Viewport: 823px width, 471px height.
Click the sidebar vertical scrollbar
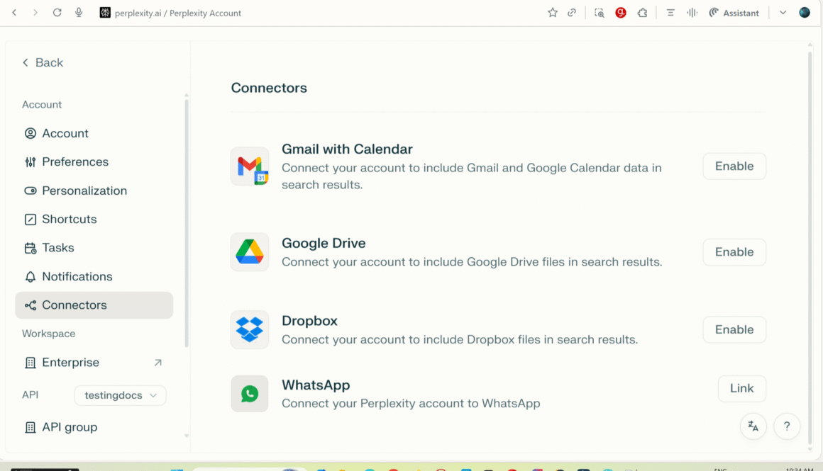187,223
